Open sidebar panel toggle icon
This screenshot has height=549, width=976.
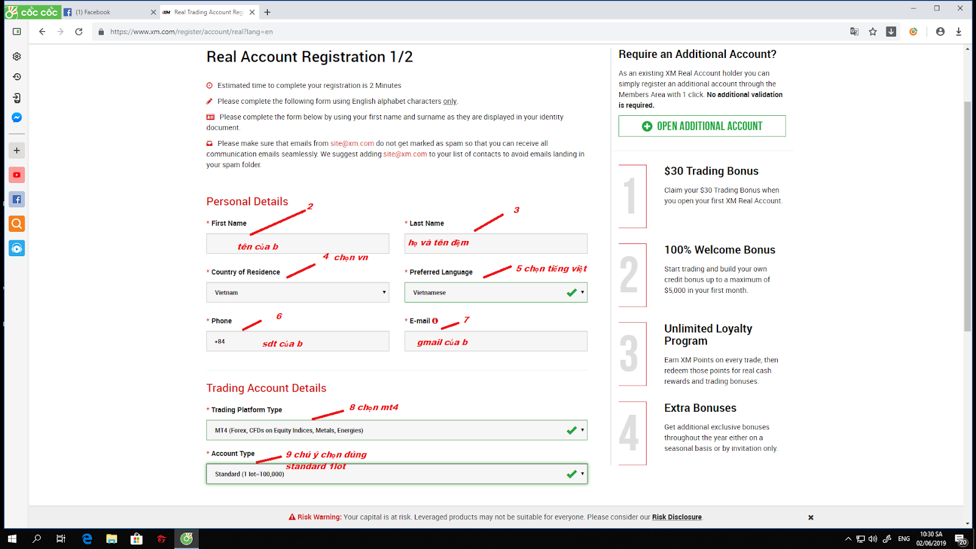tap(16, 32)
